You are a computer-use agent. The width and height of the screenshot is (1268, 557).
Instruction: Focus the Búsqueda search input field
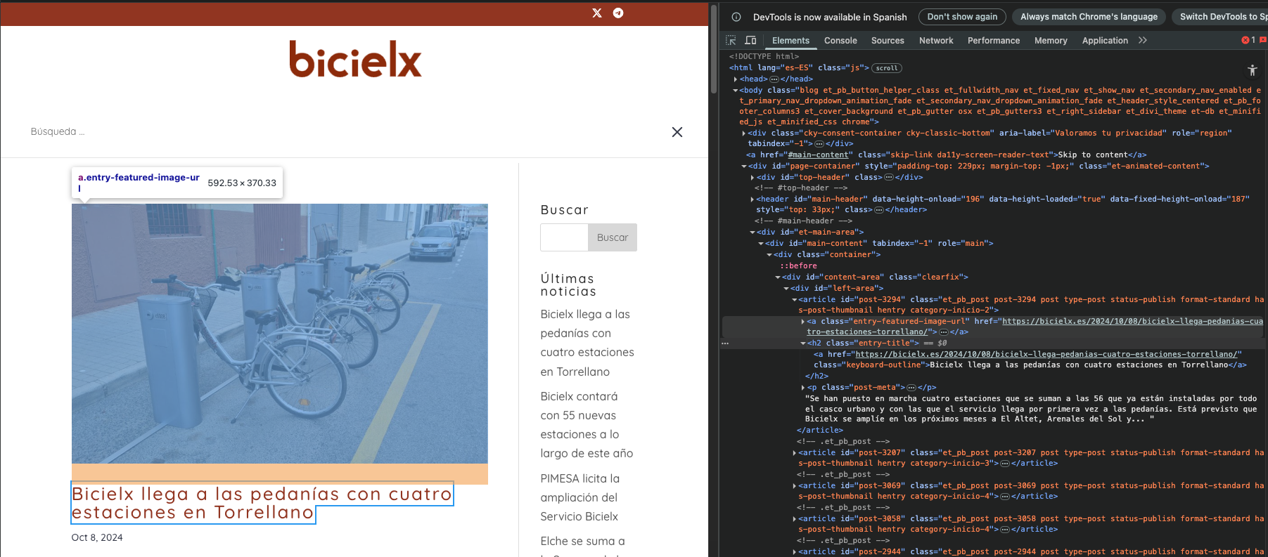coord(338,132)
